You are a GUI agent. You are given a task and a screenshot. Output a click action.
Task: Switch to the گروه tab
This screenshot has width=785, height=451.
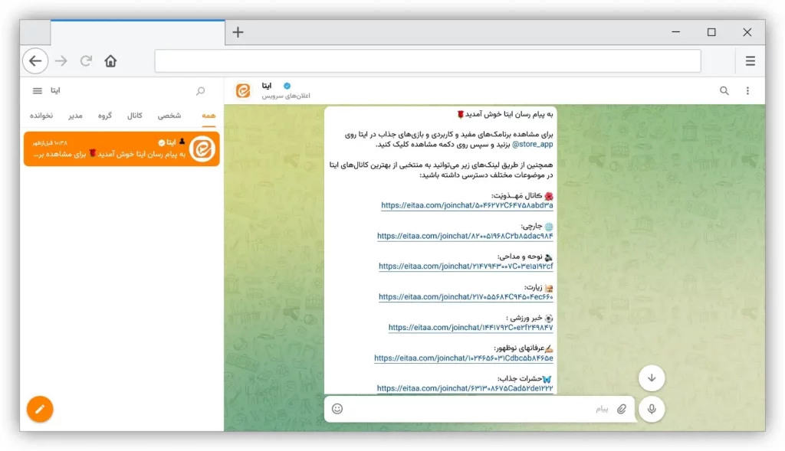point(105,116)
